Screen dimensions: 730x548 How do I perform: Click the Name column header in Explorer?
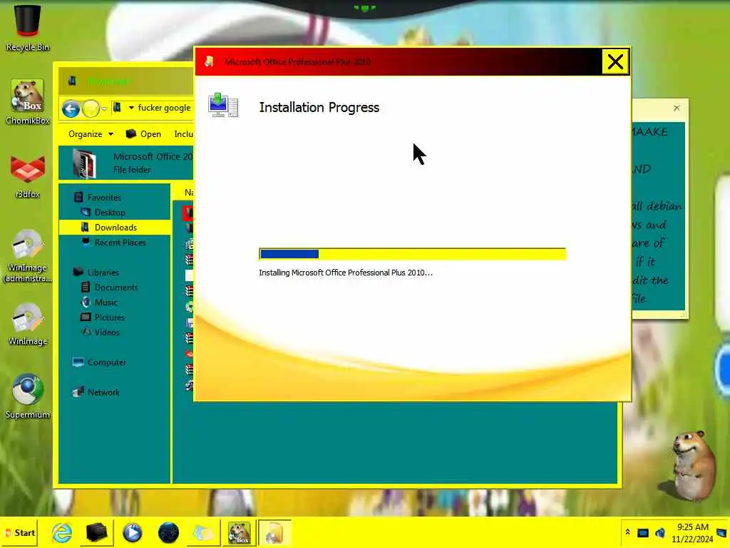188,193
